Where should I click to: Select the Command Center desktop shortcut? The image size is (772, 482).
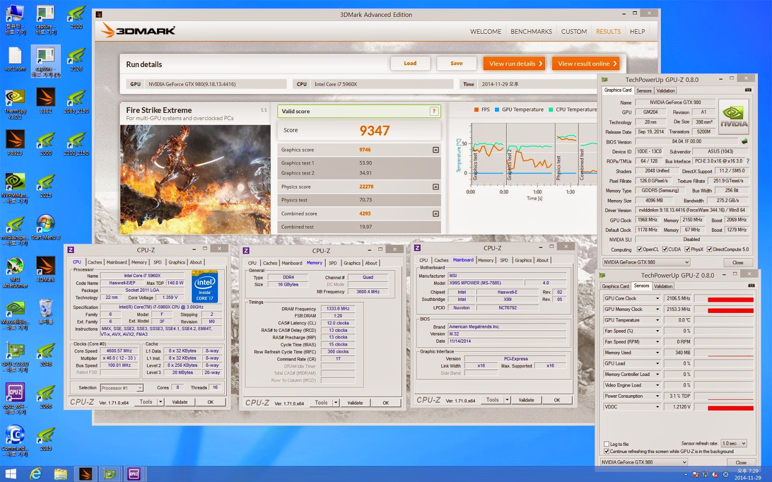[15, 441]
